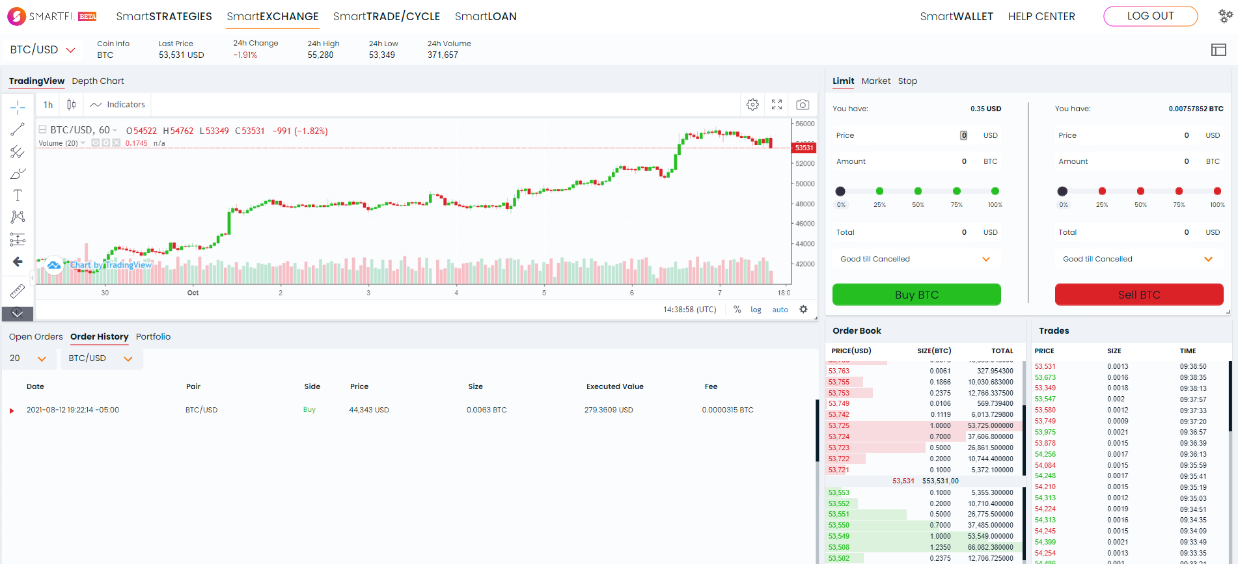Open SmartSTRATEGIES menu
The height and width of the screenshot is (564, 1238).
point(164,16)
